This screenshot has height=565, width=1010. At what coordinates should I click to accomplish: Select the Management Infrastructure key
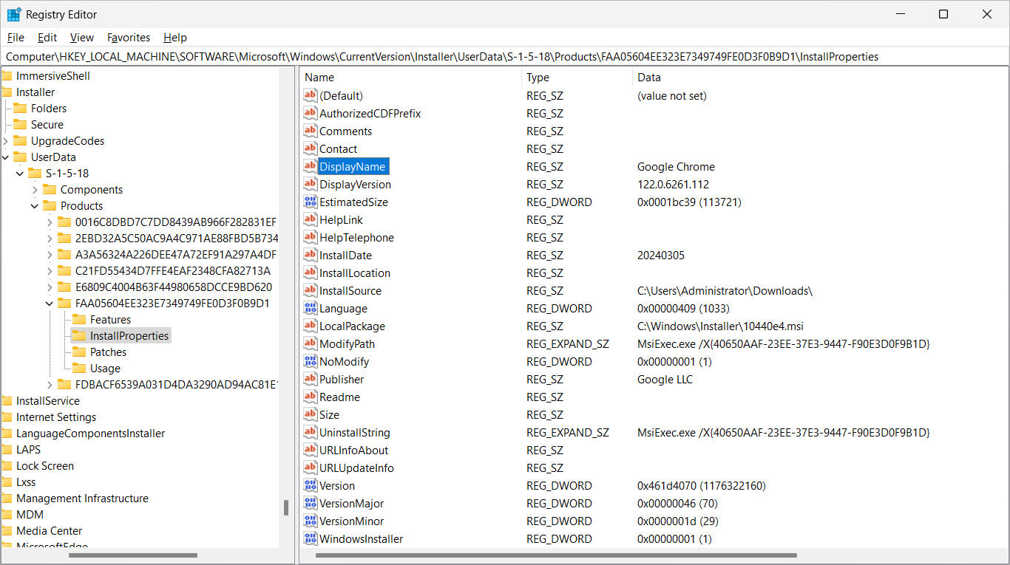[x=82, y=498]
